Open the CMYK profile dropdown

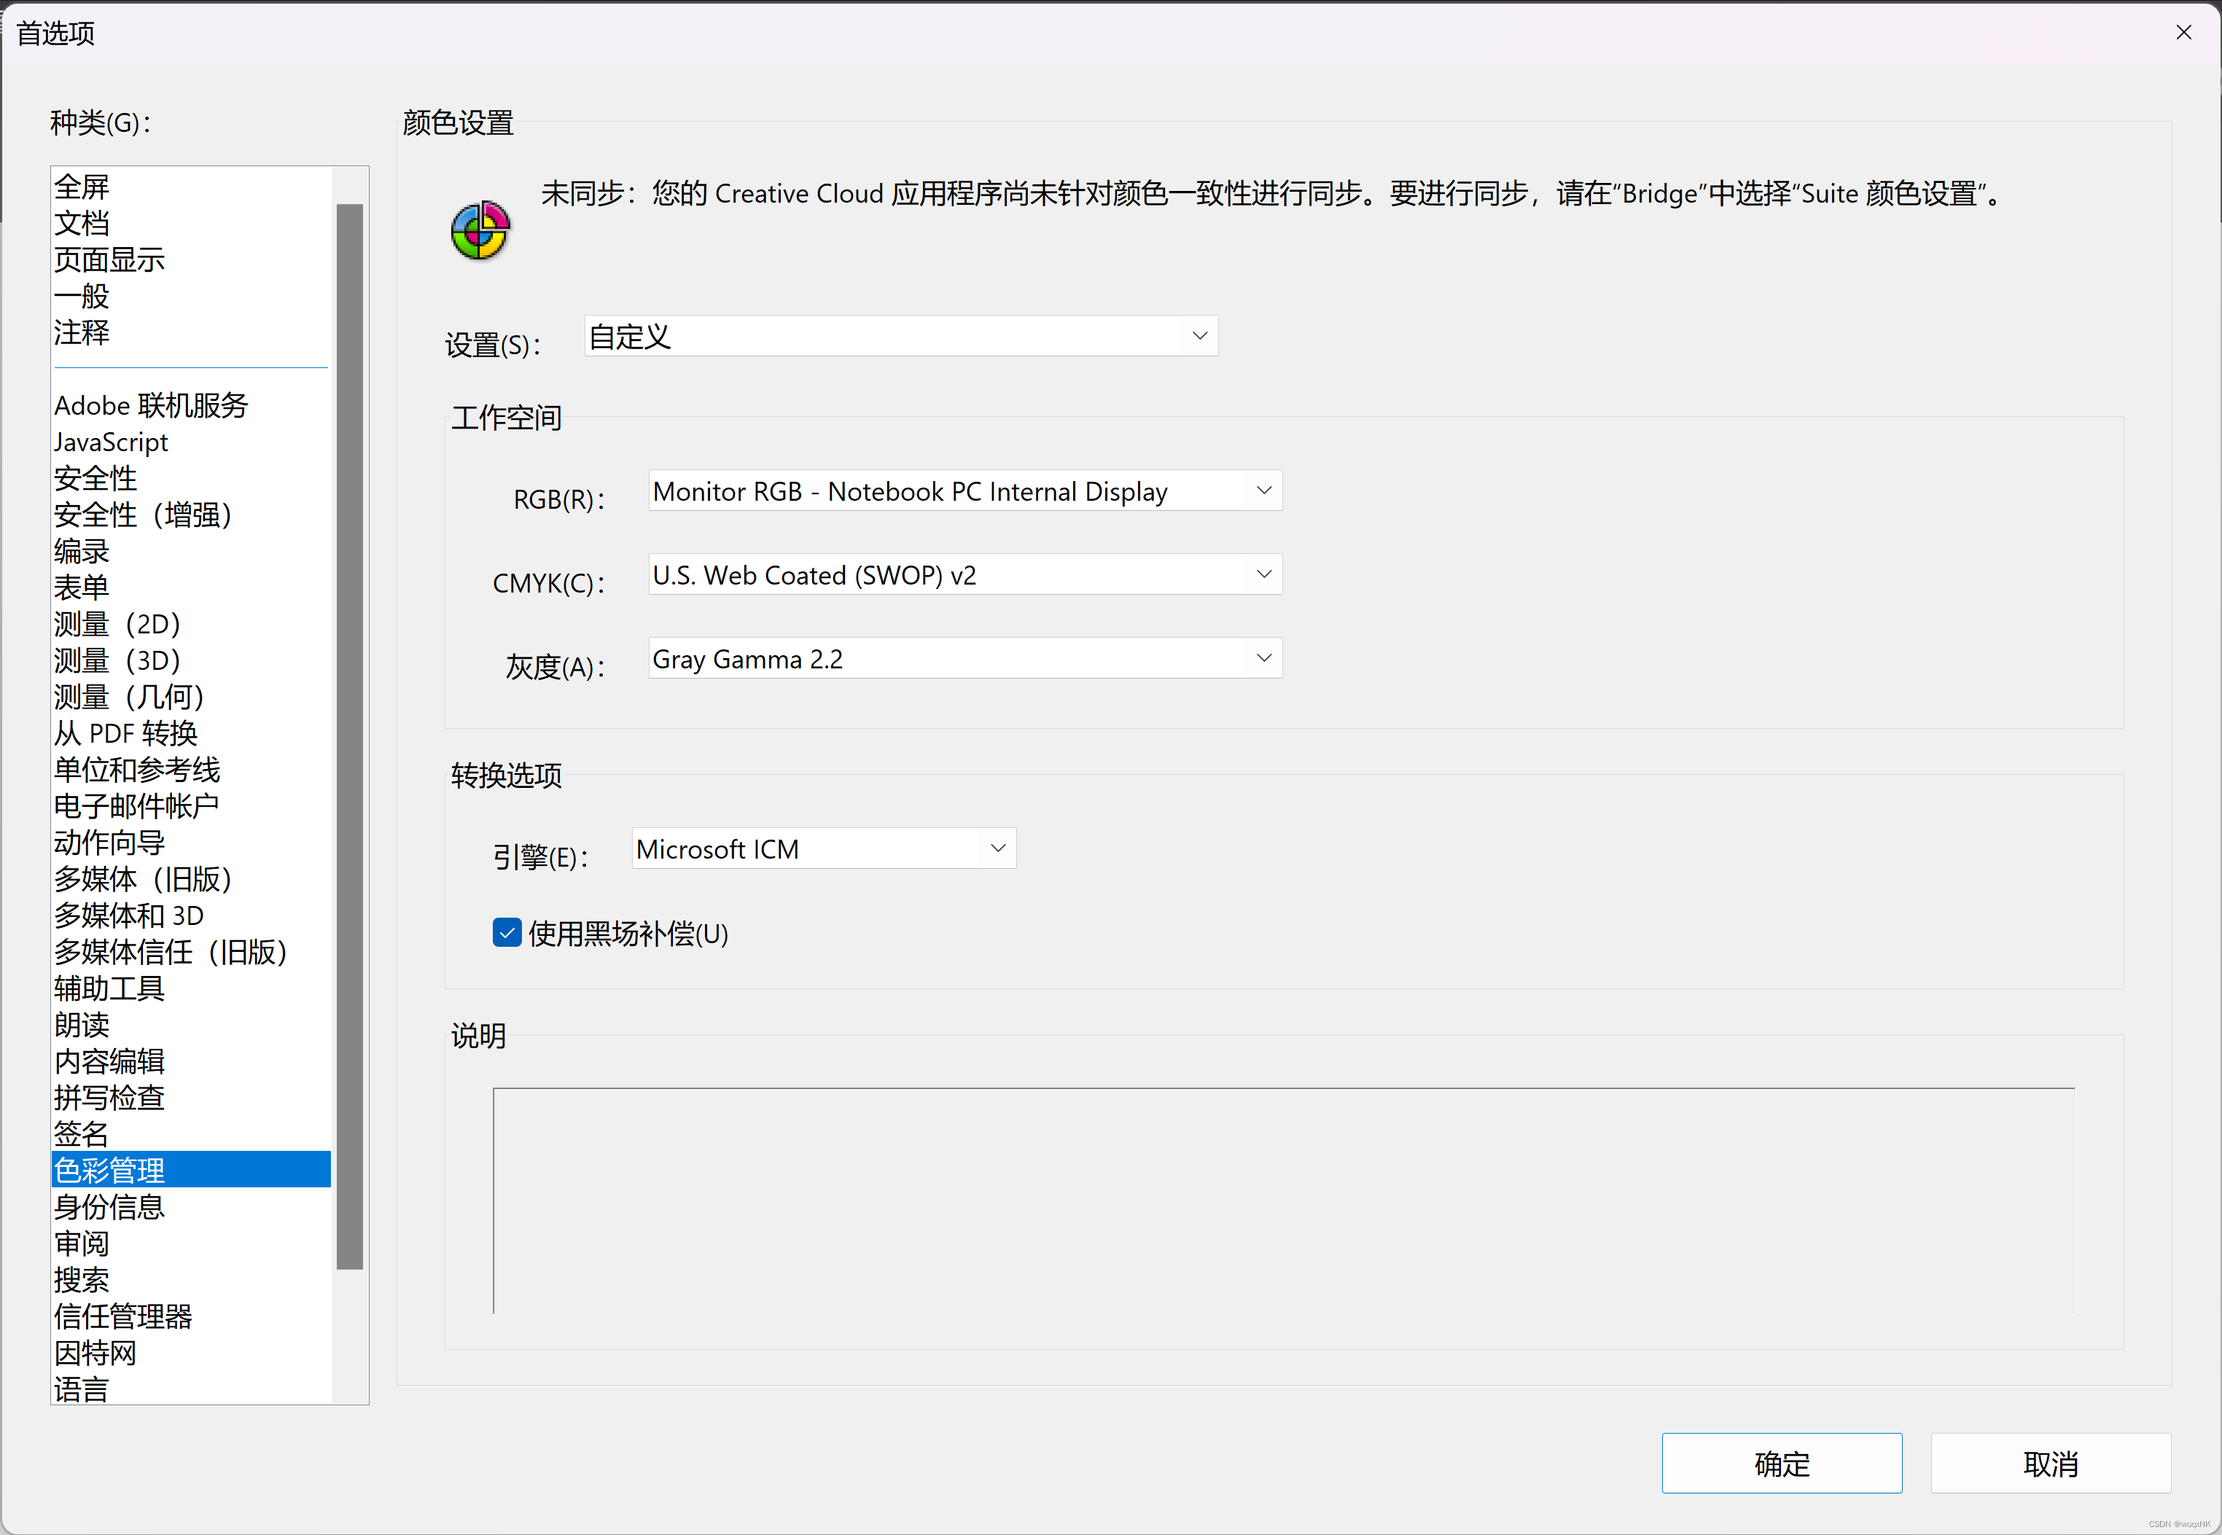click(964, 575)
